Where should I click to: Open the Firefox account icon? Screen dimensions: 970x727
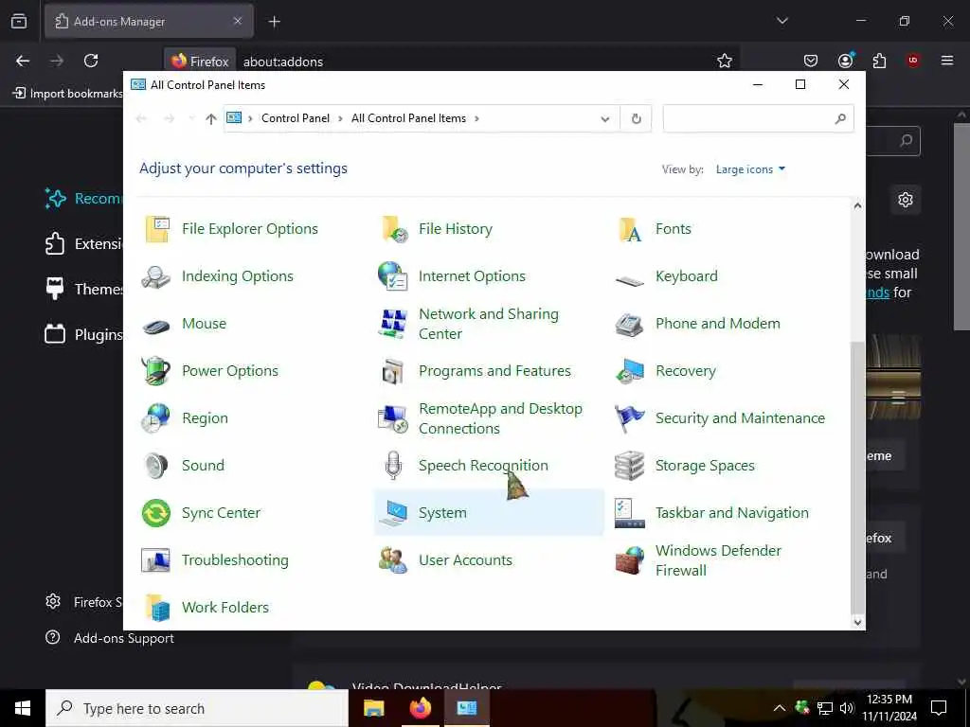(x=845, y=61)
